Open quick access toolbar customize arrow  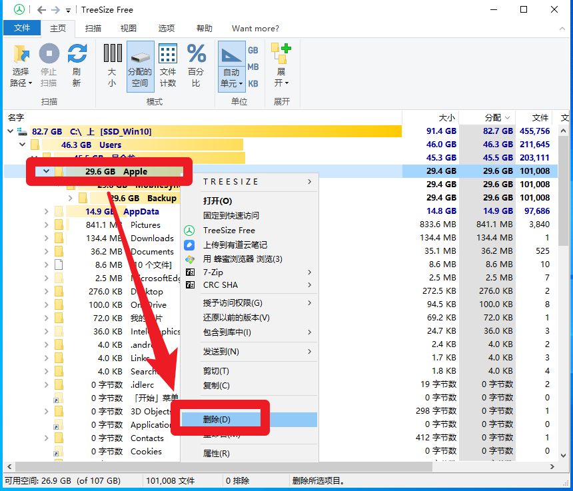[69, 11]
